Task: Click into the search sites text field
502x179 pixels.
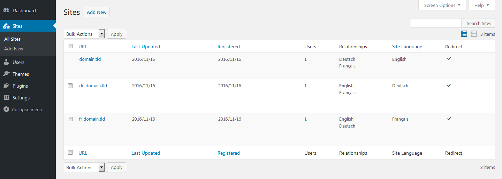Action: point(435,23)
